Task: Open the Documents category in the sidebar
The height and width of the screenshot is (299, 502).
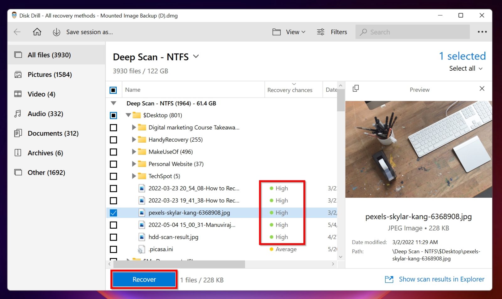Action: 53,133
